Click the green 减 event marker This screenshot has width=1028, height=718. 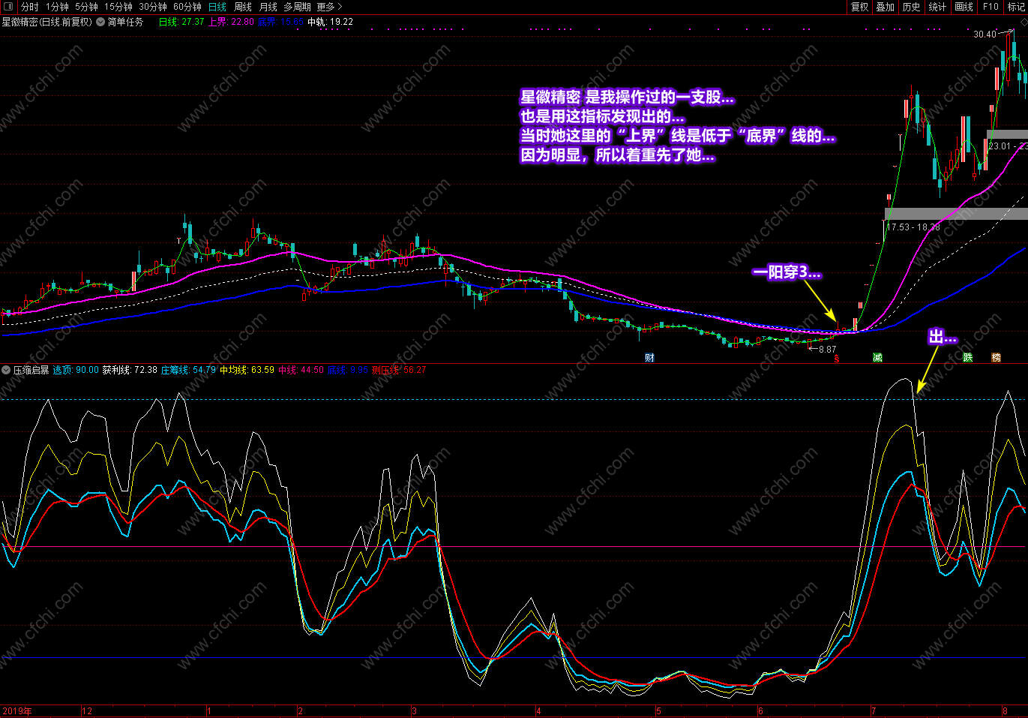click(877, 358)
